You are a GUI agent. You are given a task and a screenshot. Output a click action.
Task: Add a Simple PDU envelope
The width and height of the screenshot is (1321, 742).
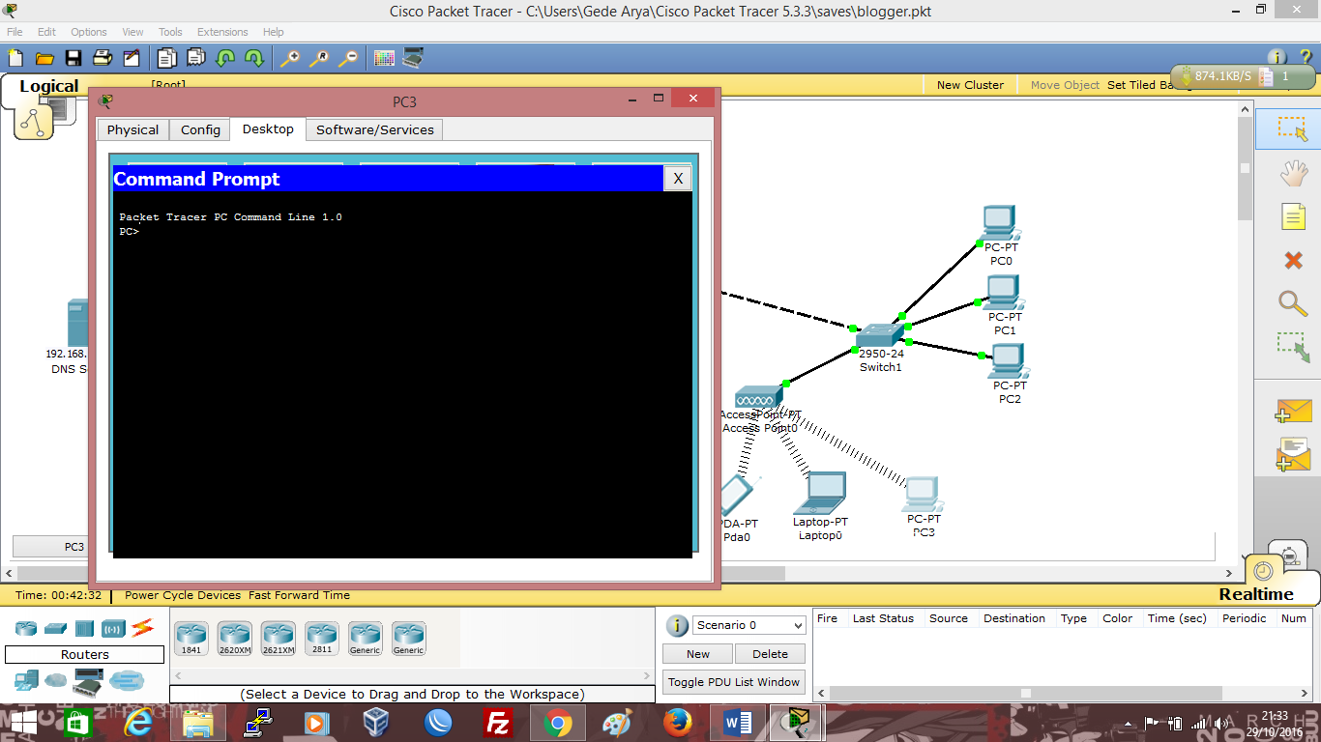(1293, 411)
